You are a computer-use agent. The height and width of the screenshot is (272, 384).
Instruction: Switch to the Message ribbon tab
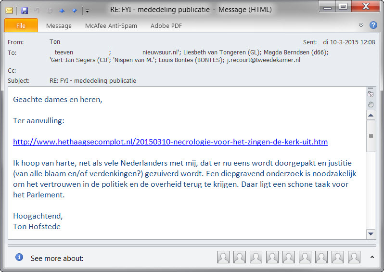[59, 26]
